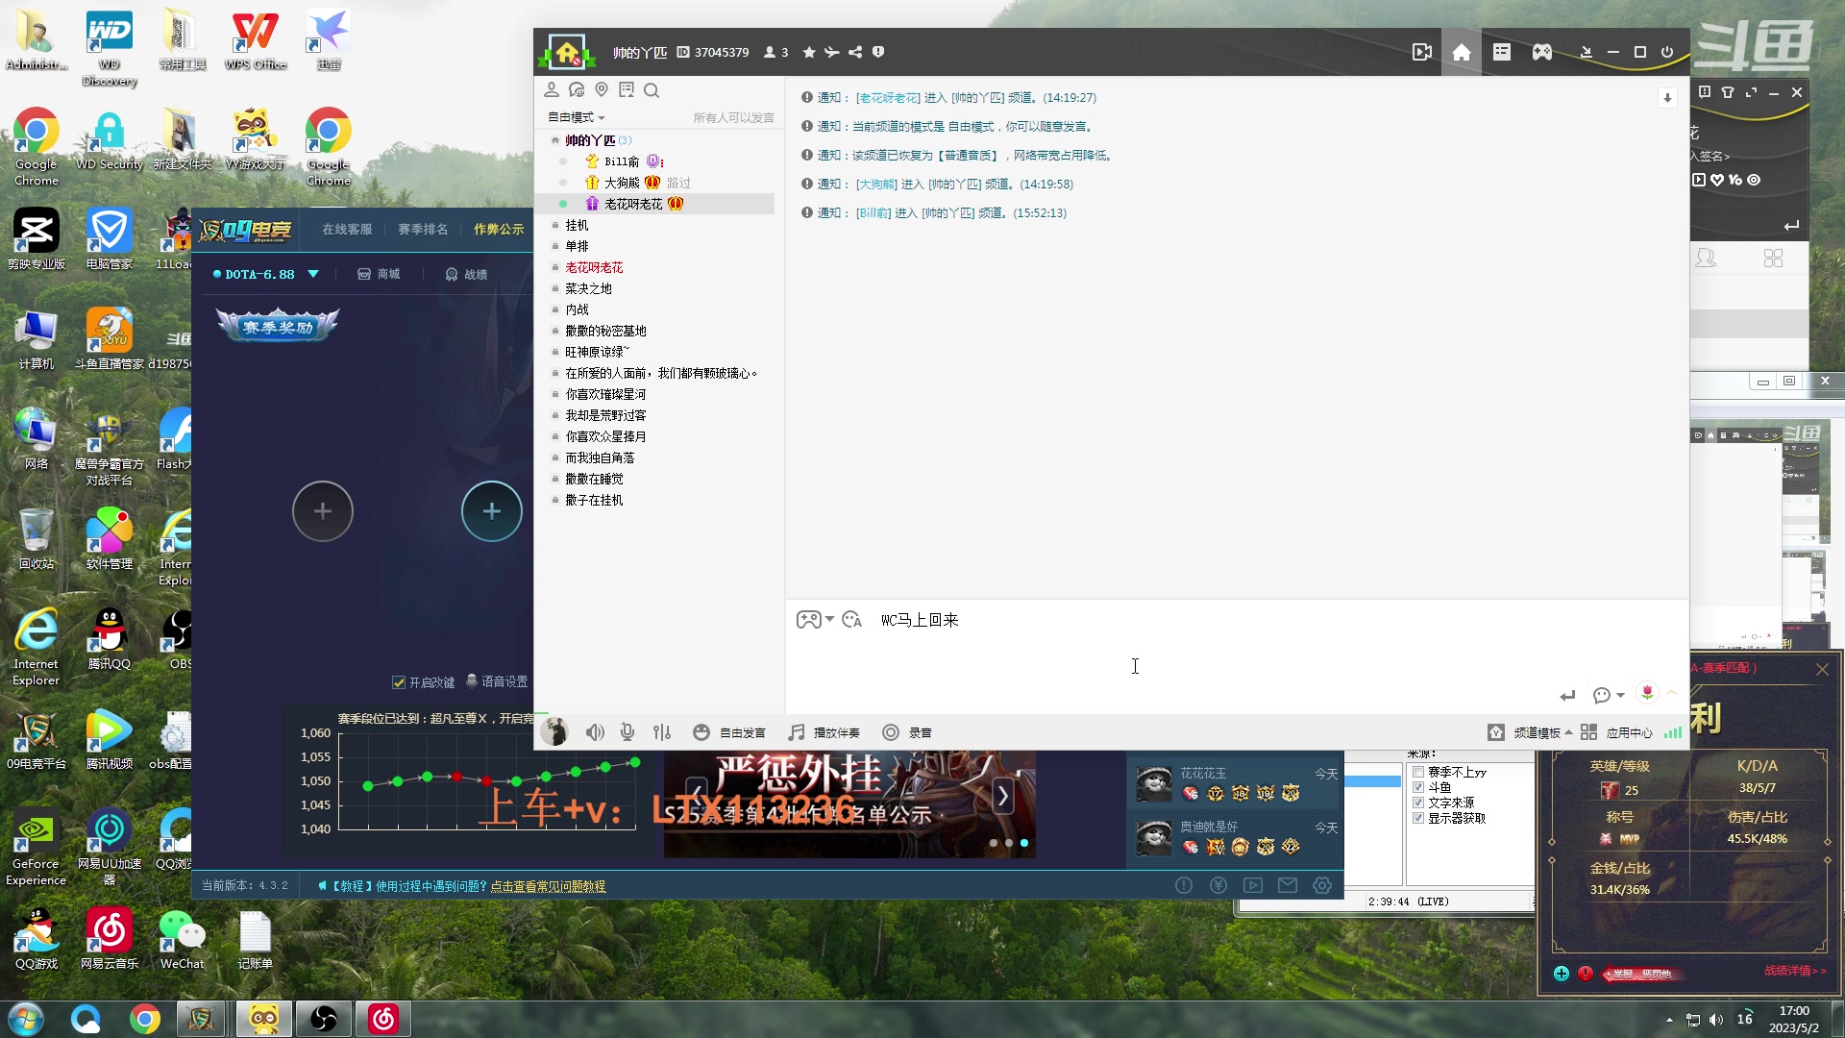Select the 内战 channel
1845x1038 pixels.
pyautogui.click(x=577, y=309)
